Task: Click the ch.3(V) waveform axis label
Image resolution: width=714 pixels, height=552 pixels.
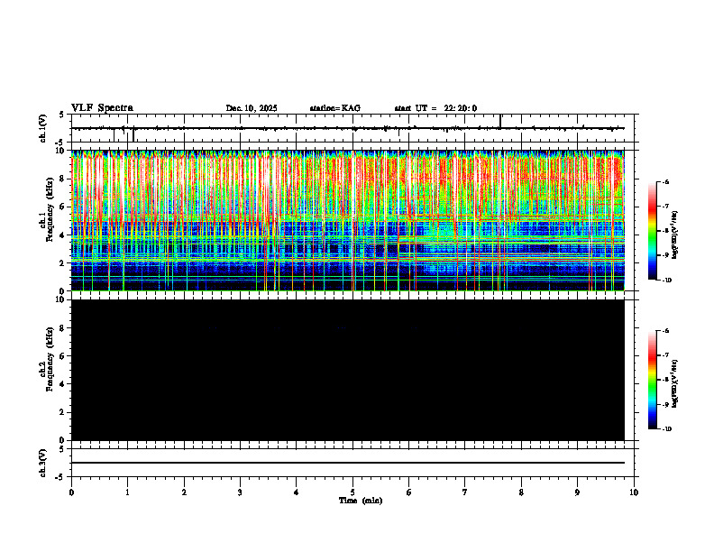Action: (x=43, y=463)
